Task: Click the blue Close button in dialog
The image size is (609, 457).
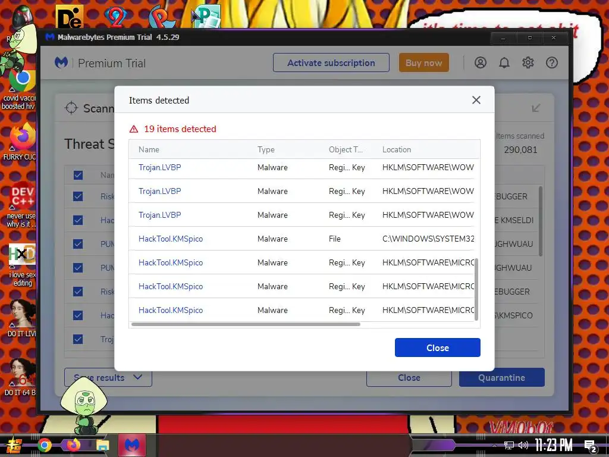Action: pyautogui.click(x=437, y=348)
